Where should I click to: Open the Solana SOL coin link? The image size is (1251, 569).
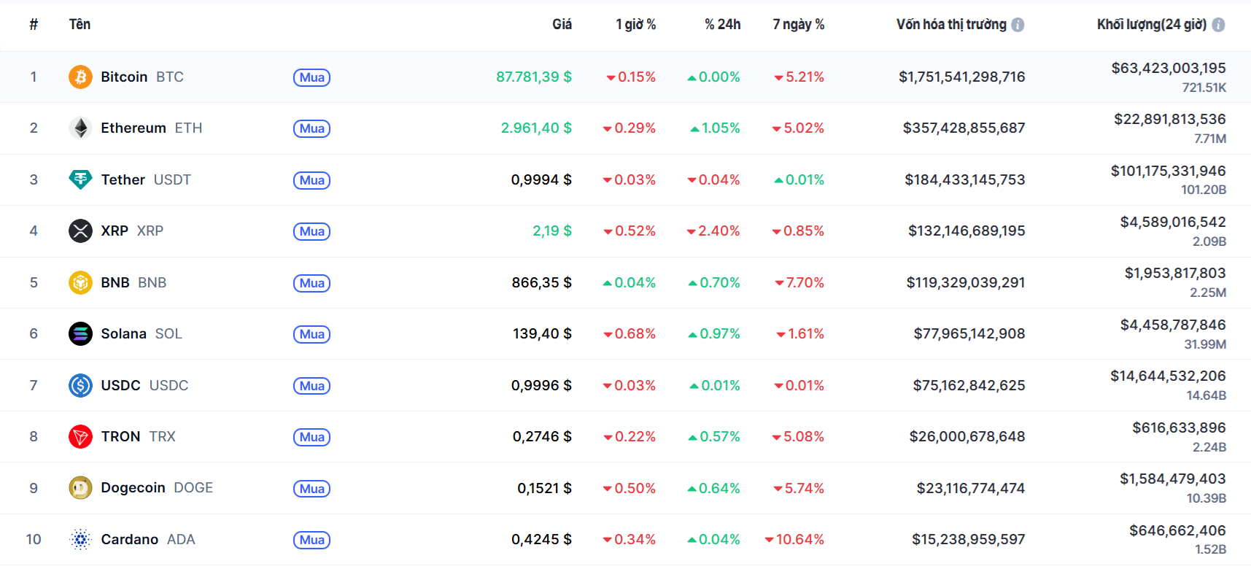[142, 333]
